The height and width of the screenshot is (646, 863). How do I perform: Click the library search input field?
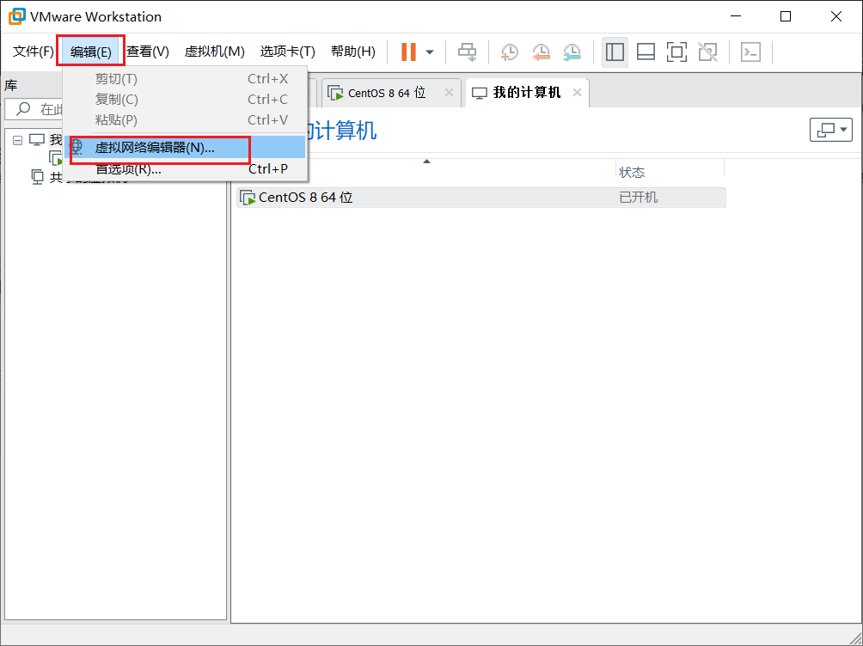pos(34,109)
